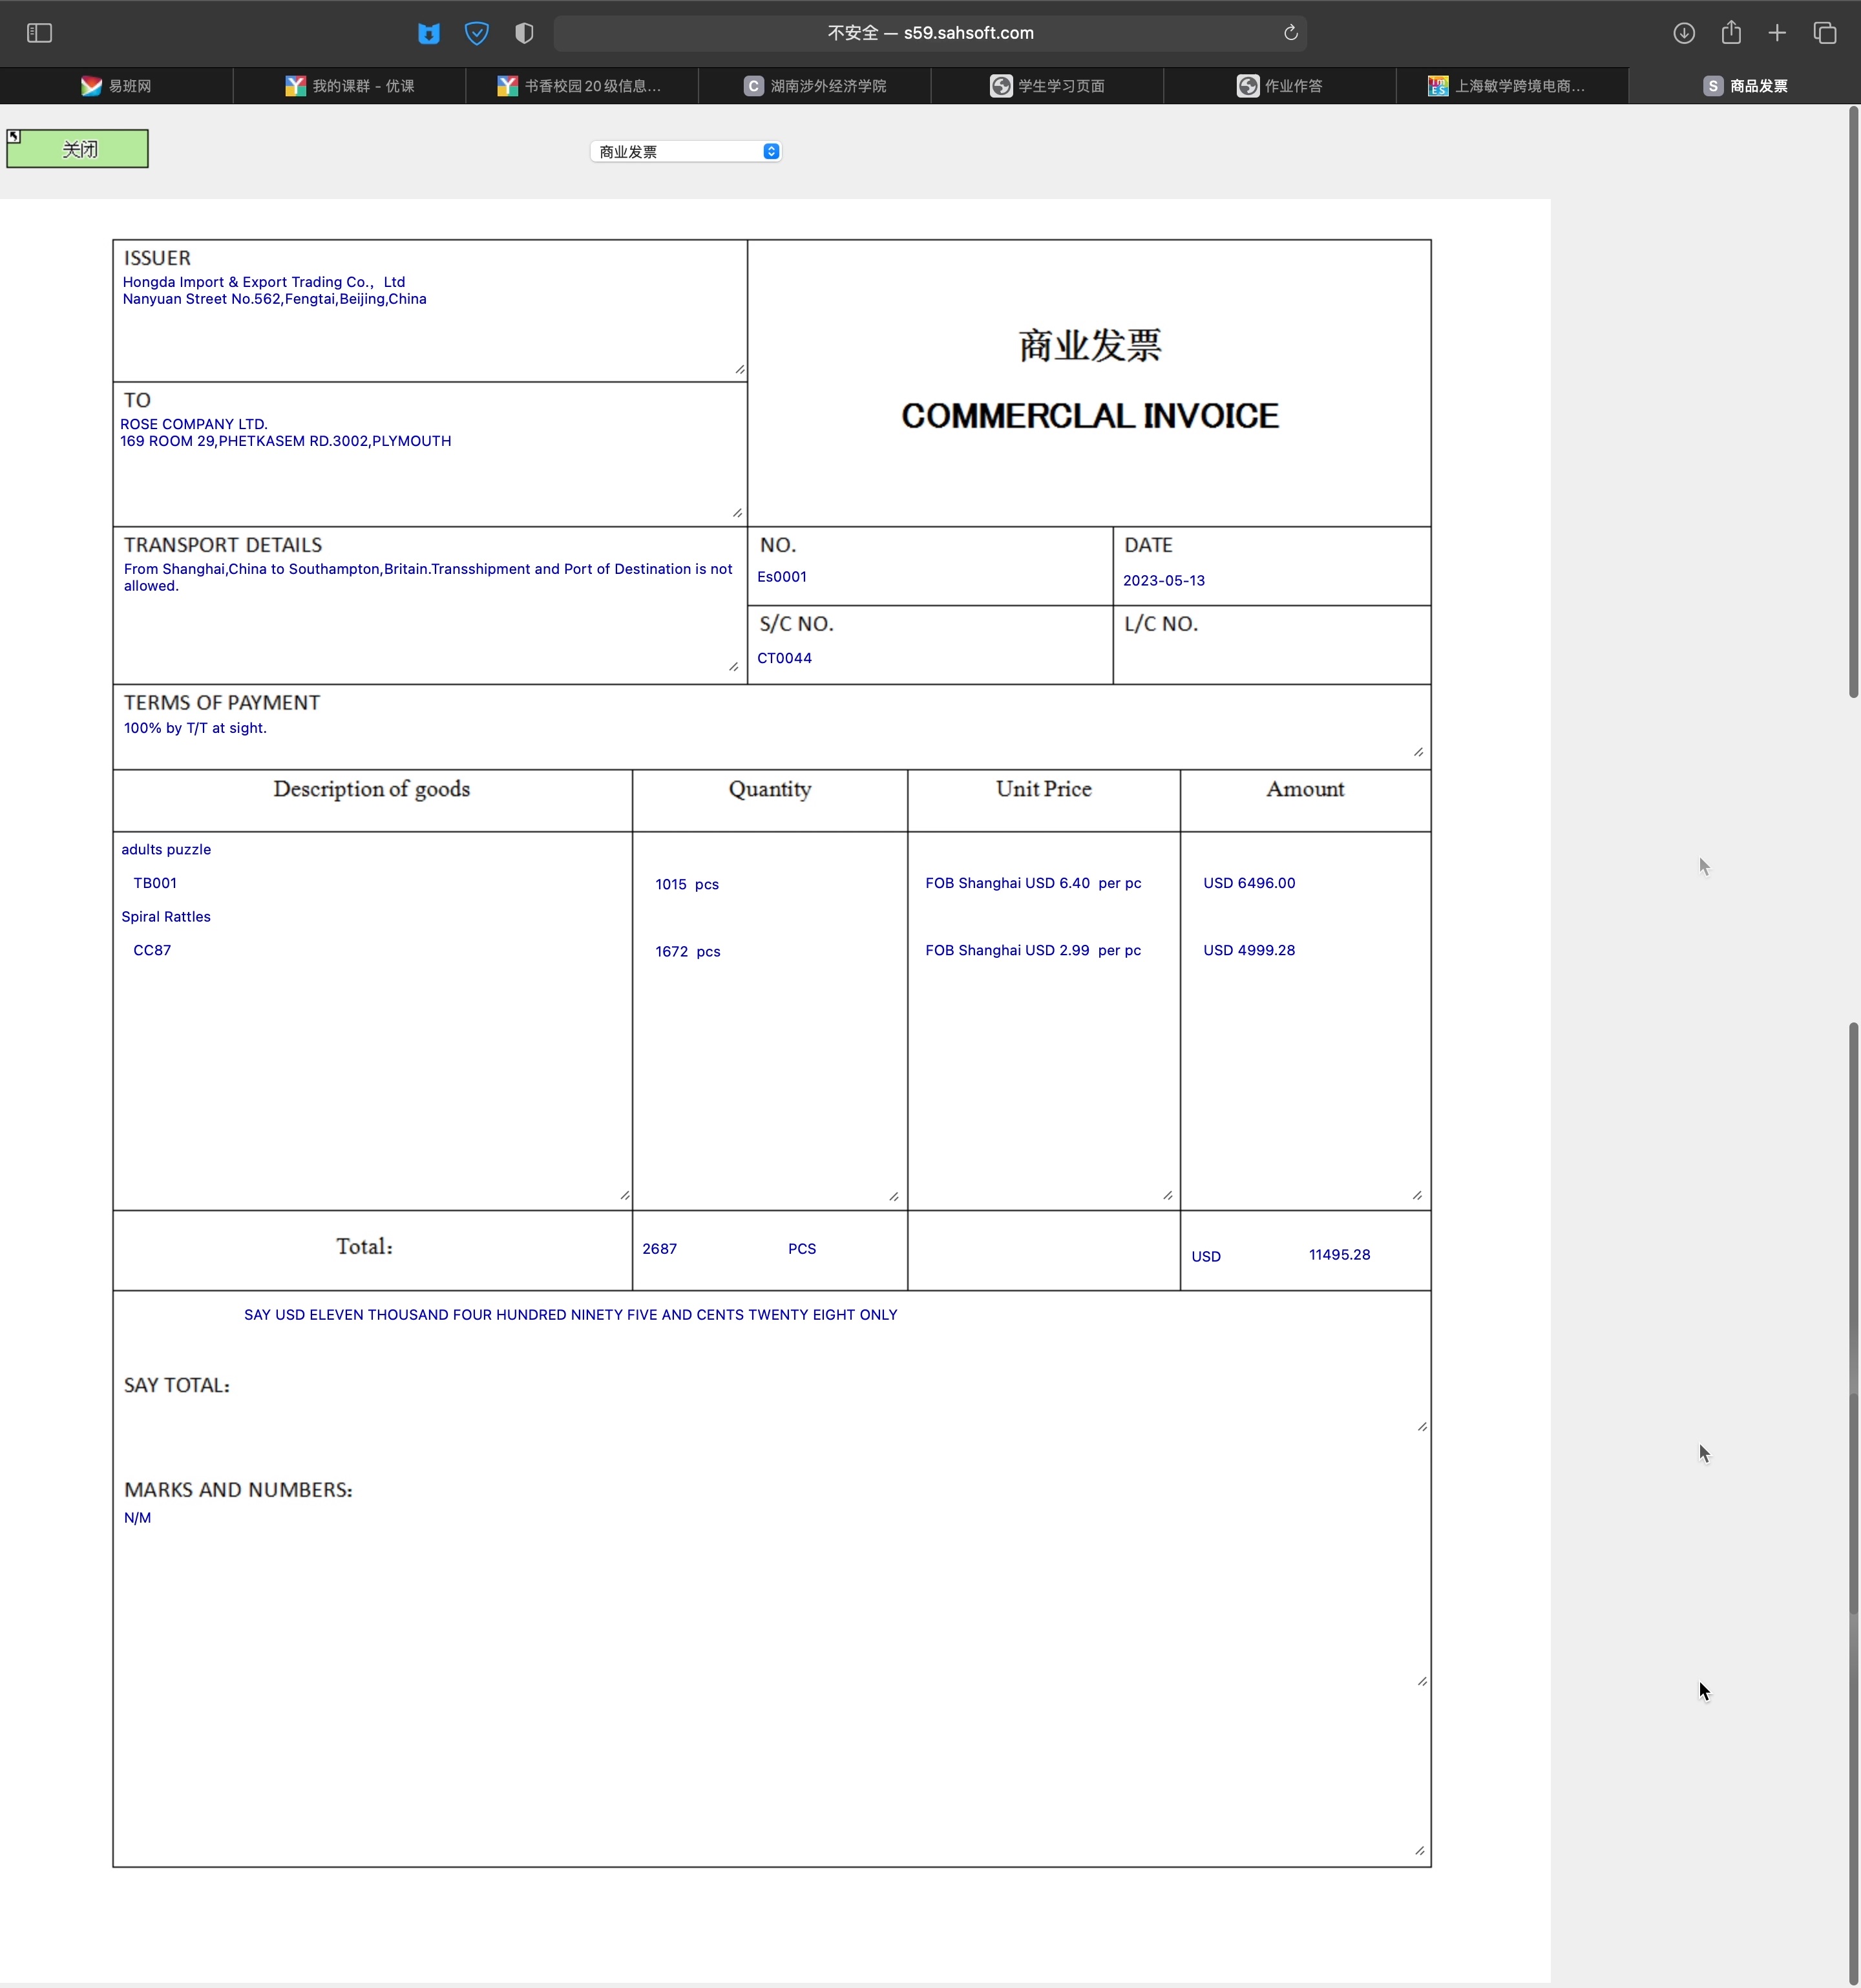Click the s59.sahsoft.com address bar

point(930,33)
